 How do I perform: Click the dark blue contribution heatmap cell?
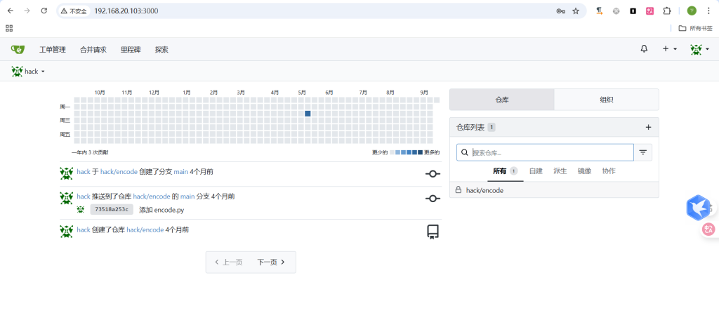click(308, 114)
